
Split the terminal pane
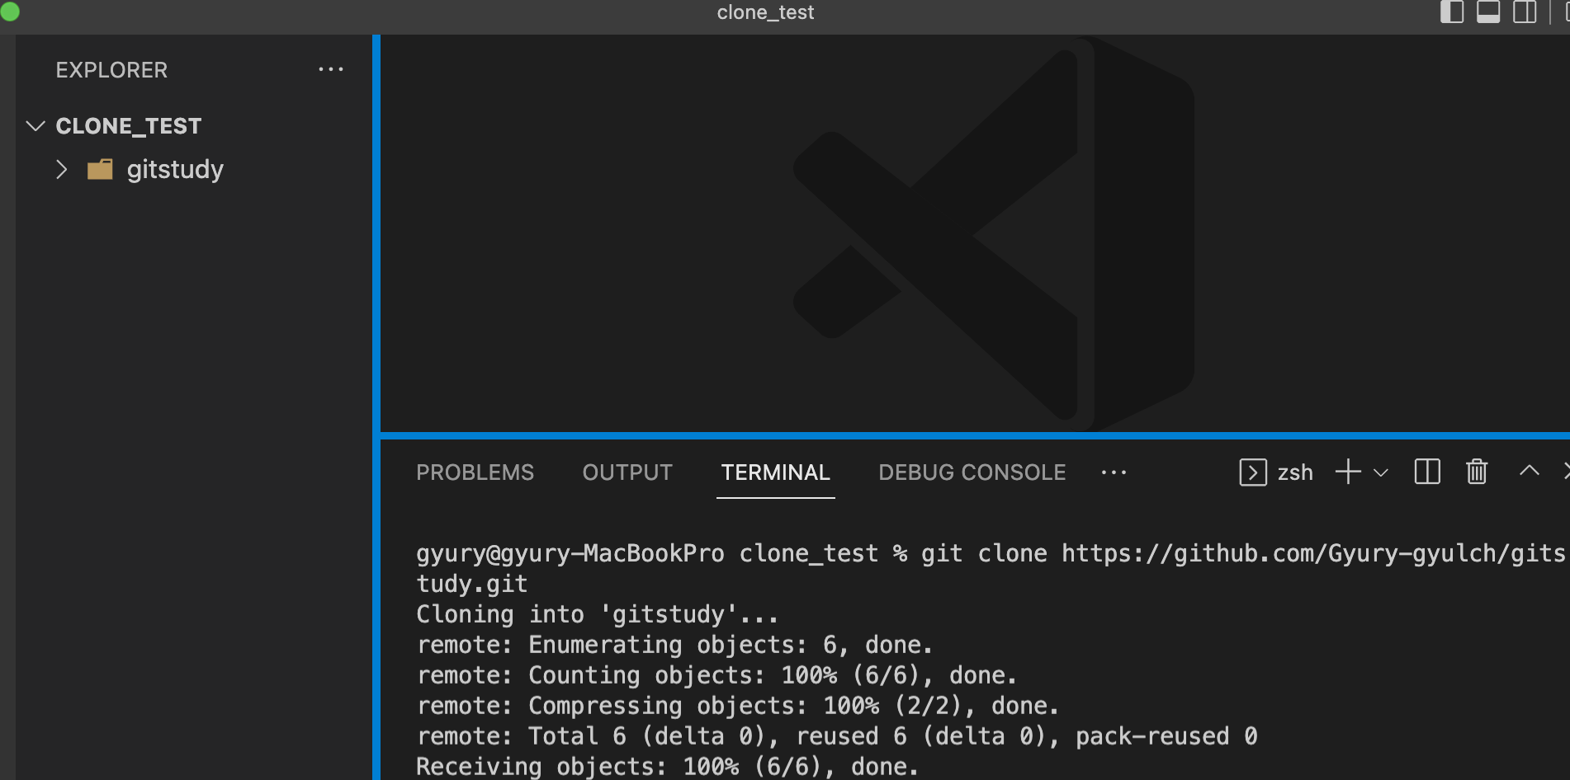1427,472
